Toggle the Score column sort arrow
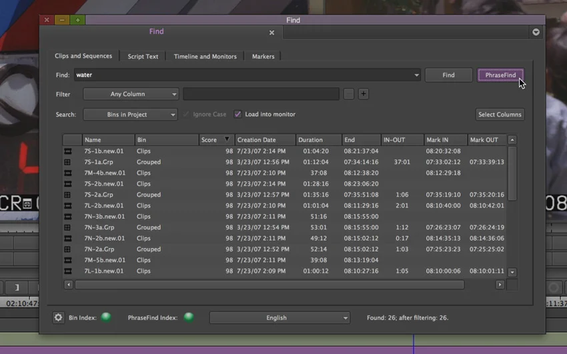The image size is (567, 354). [x=227, y=139]
